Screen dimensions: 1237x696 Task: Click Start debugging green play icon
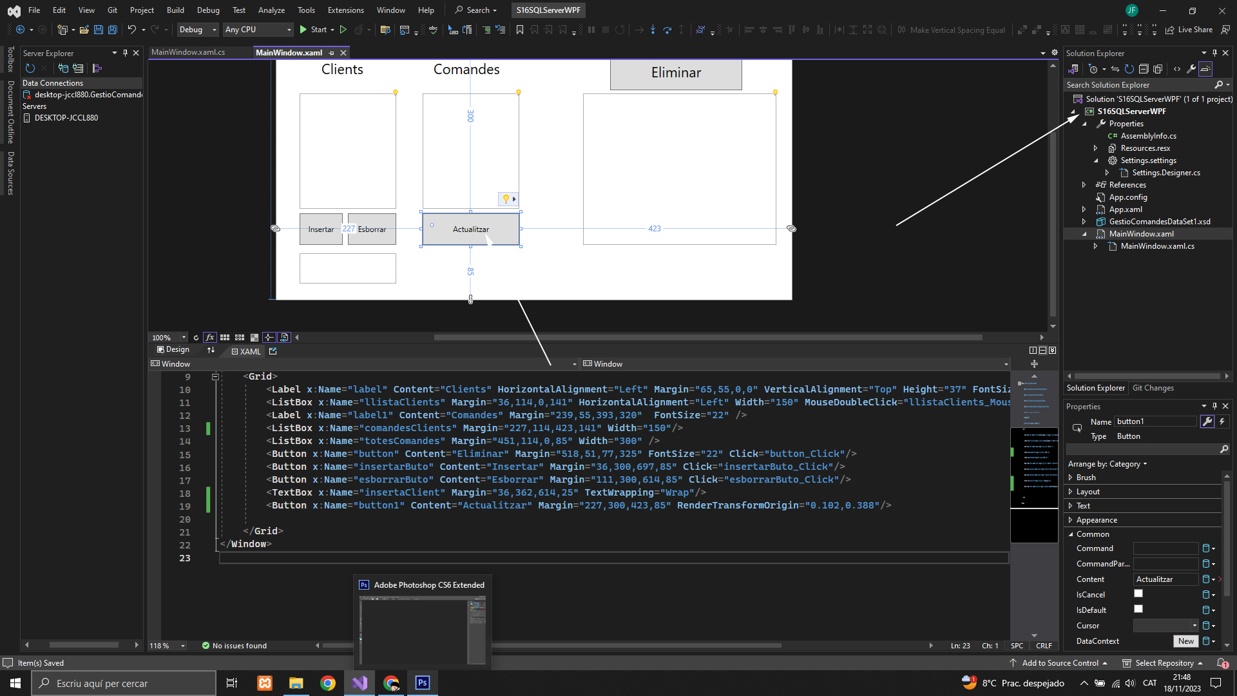[303, 30]
